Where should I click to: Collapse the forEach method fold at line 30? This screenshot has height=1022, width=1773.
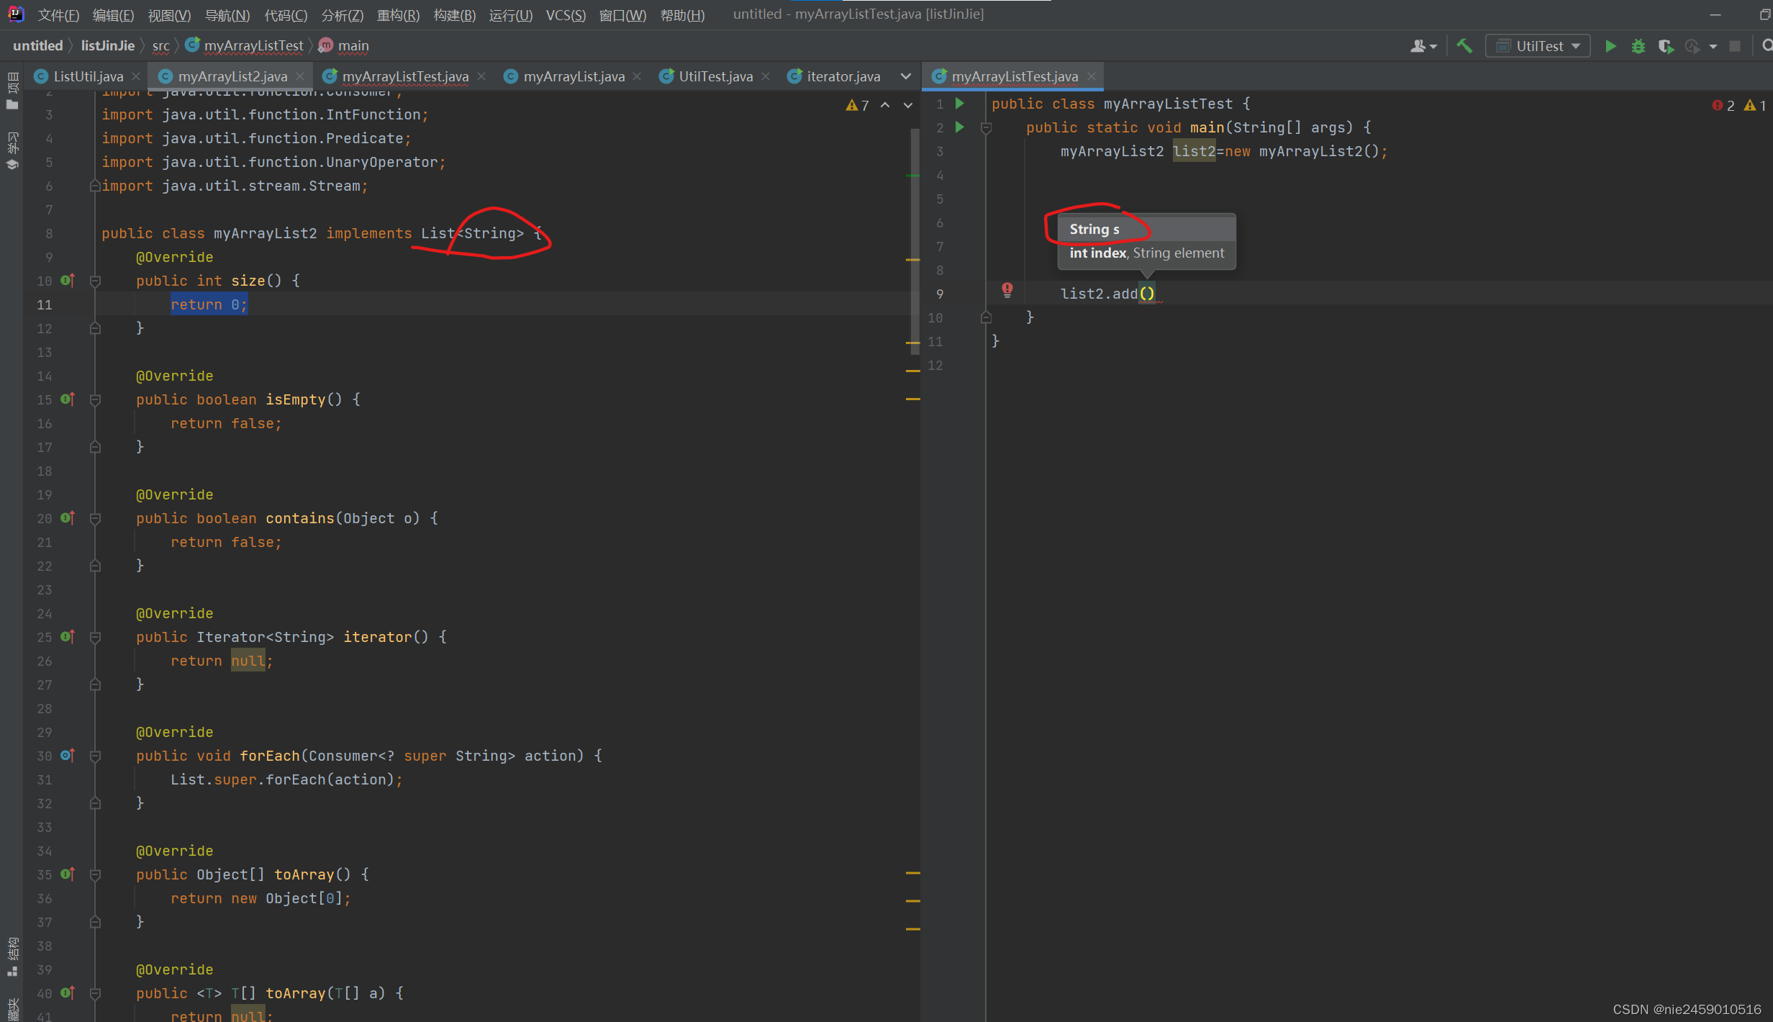click(94, 756)
